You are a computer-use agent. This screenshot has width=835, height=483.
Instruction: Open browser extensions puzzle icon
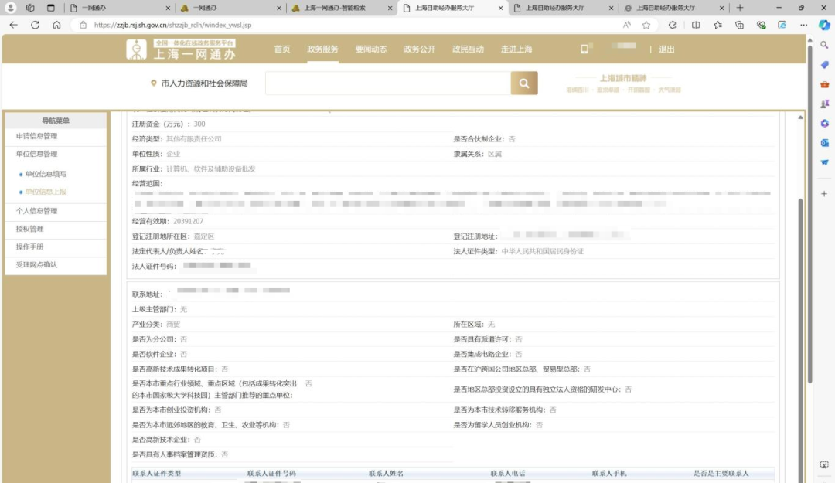pyautogui.click(x=672, y=25)
